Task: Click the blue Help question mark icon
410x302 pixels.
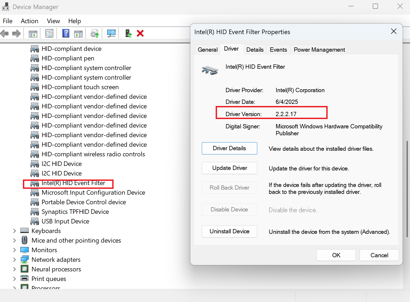Action: [66, 34]
